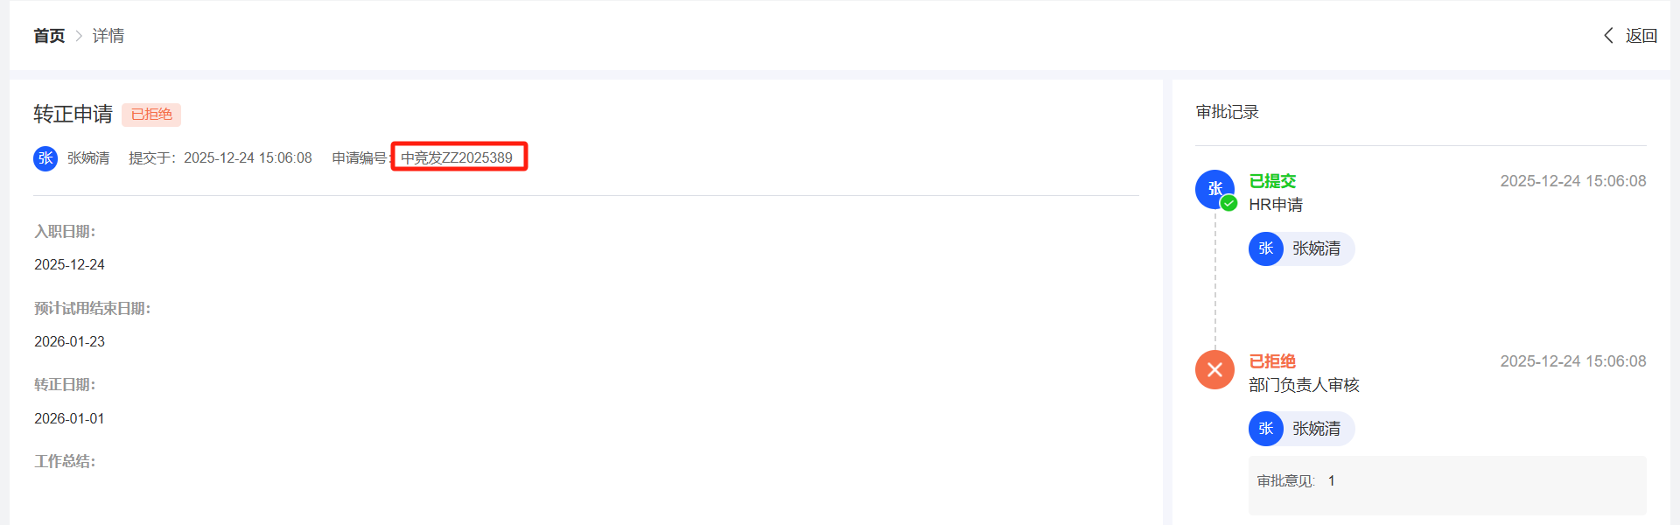The height and width of the screenshot is (525, 1680).
Task: Click the blue avatar beside applicant 张婉清
Action: (45, 158)
